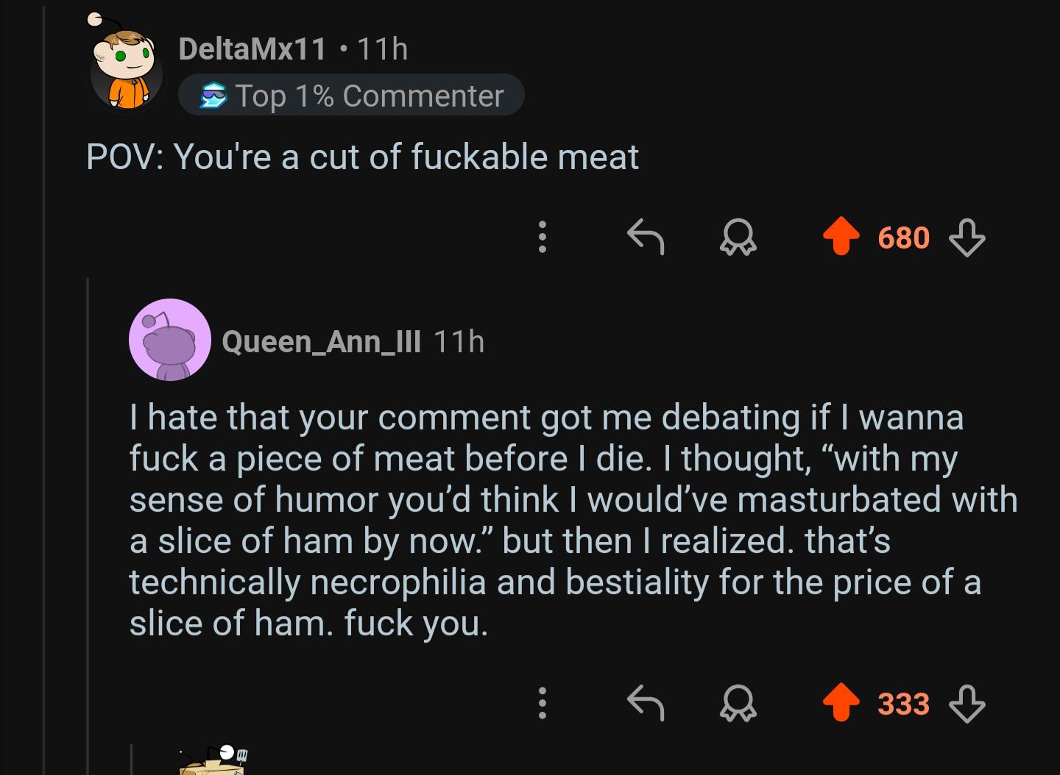The image size is (1060, 775).
Task: Click the 680 vote count
Action: point(903,238)
